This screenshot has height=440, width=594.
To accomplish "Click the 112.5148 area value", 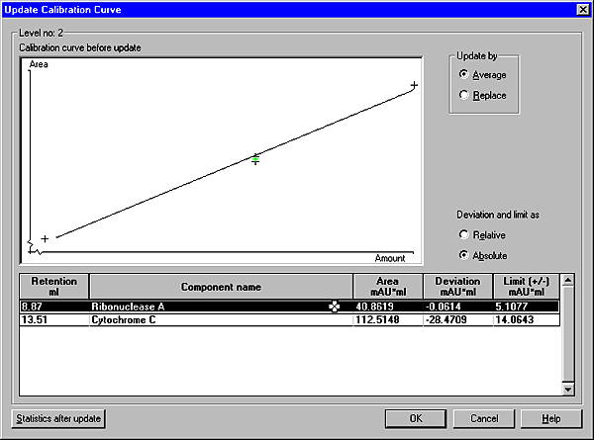I will click(x=377, y=319).
